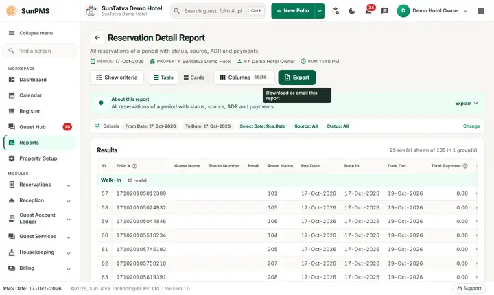Click the Status: All chip
494x295 pixels.
[338, 126]
